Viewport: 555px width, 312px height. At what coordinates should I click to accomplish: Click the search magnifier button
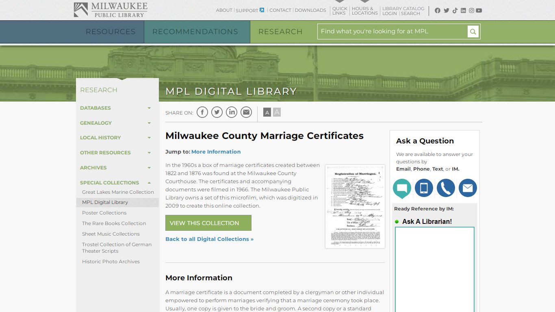[473, 31]
